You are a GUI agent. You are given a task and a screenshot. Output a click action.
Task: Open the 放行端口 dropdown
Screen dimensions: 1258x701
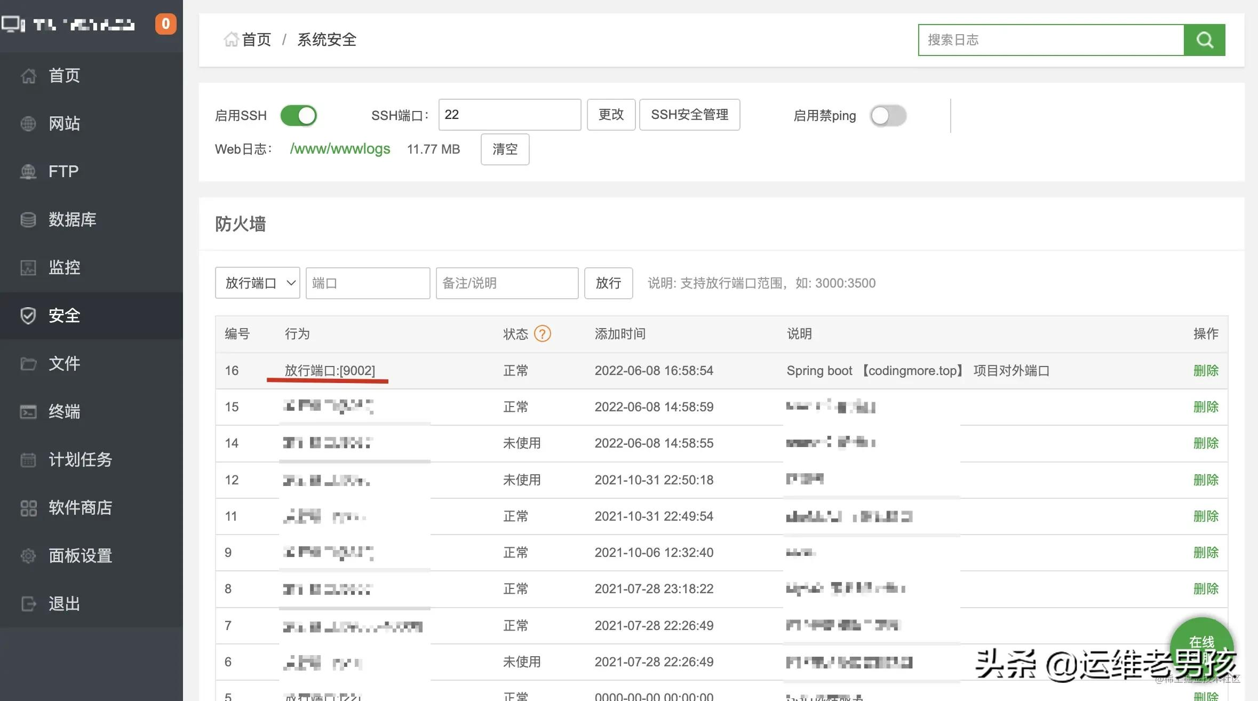click(x=257, y=283)
